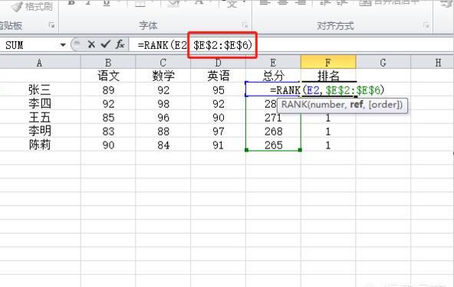This screenshot has height=287, width=454.
Task: Open the alignment (对齐方式) dialog launcher
Action: click(426, 25)
